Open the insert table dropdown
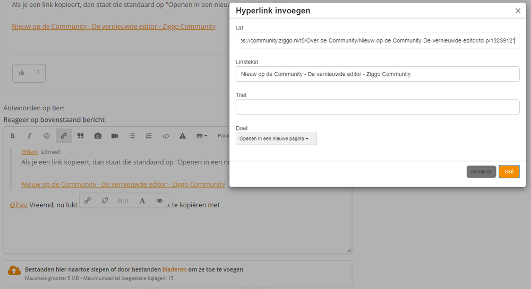 202,136
